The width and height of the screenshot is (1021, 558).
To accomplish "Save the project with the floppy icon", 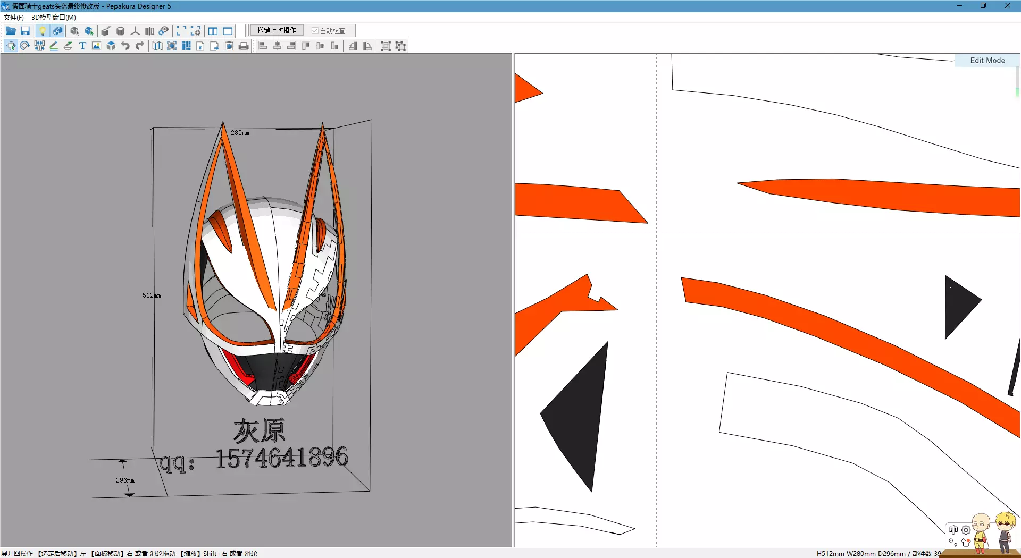I will pos(25,31).
